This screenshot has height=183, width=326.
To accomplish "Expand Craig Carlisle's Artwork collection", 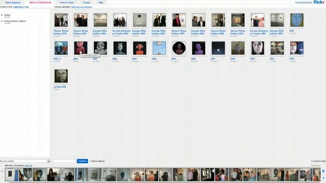I will (x=2, y=21).
